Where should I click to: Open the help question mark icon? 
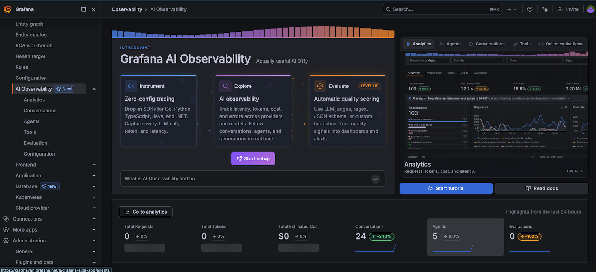pyautogui.click(x=530, y=9)
